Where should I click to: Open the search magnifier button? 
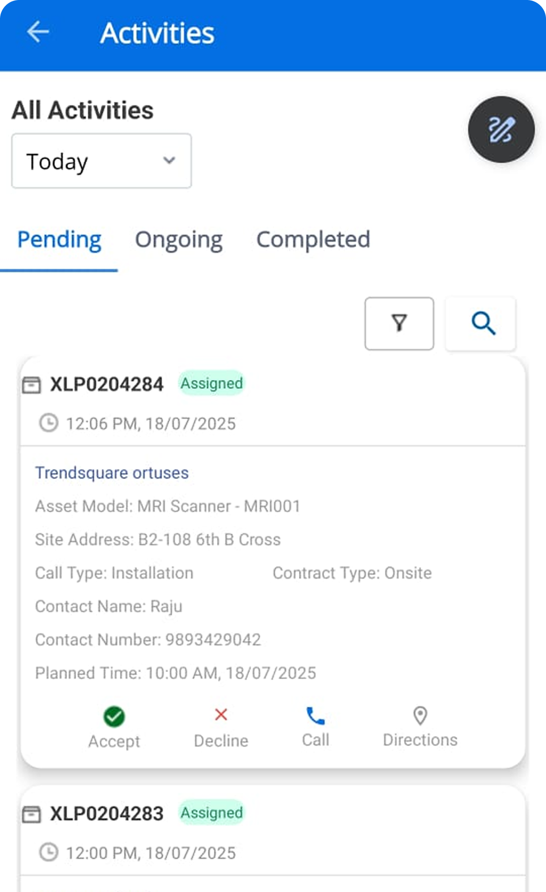481,323
